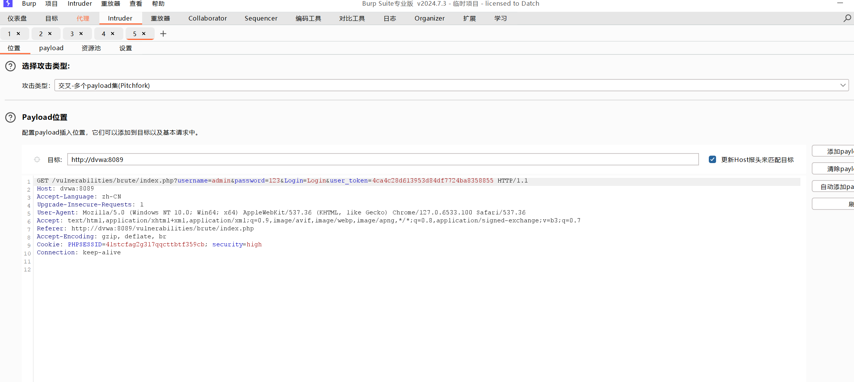
Task: Click the 自动添加payload button
Action: tap(833, 187)
